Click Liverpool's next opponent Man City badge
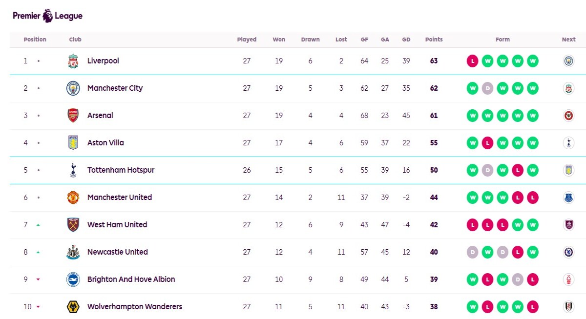Viewport: 586px width, 319px height. (568, 61)
